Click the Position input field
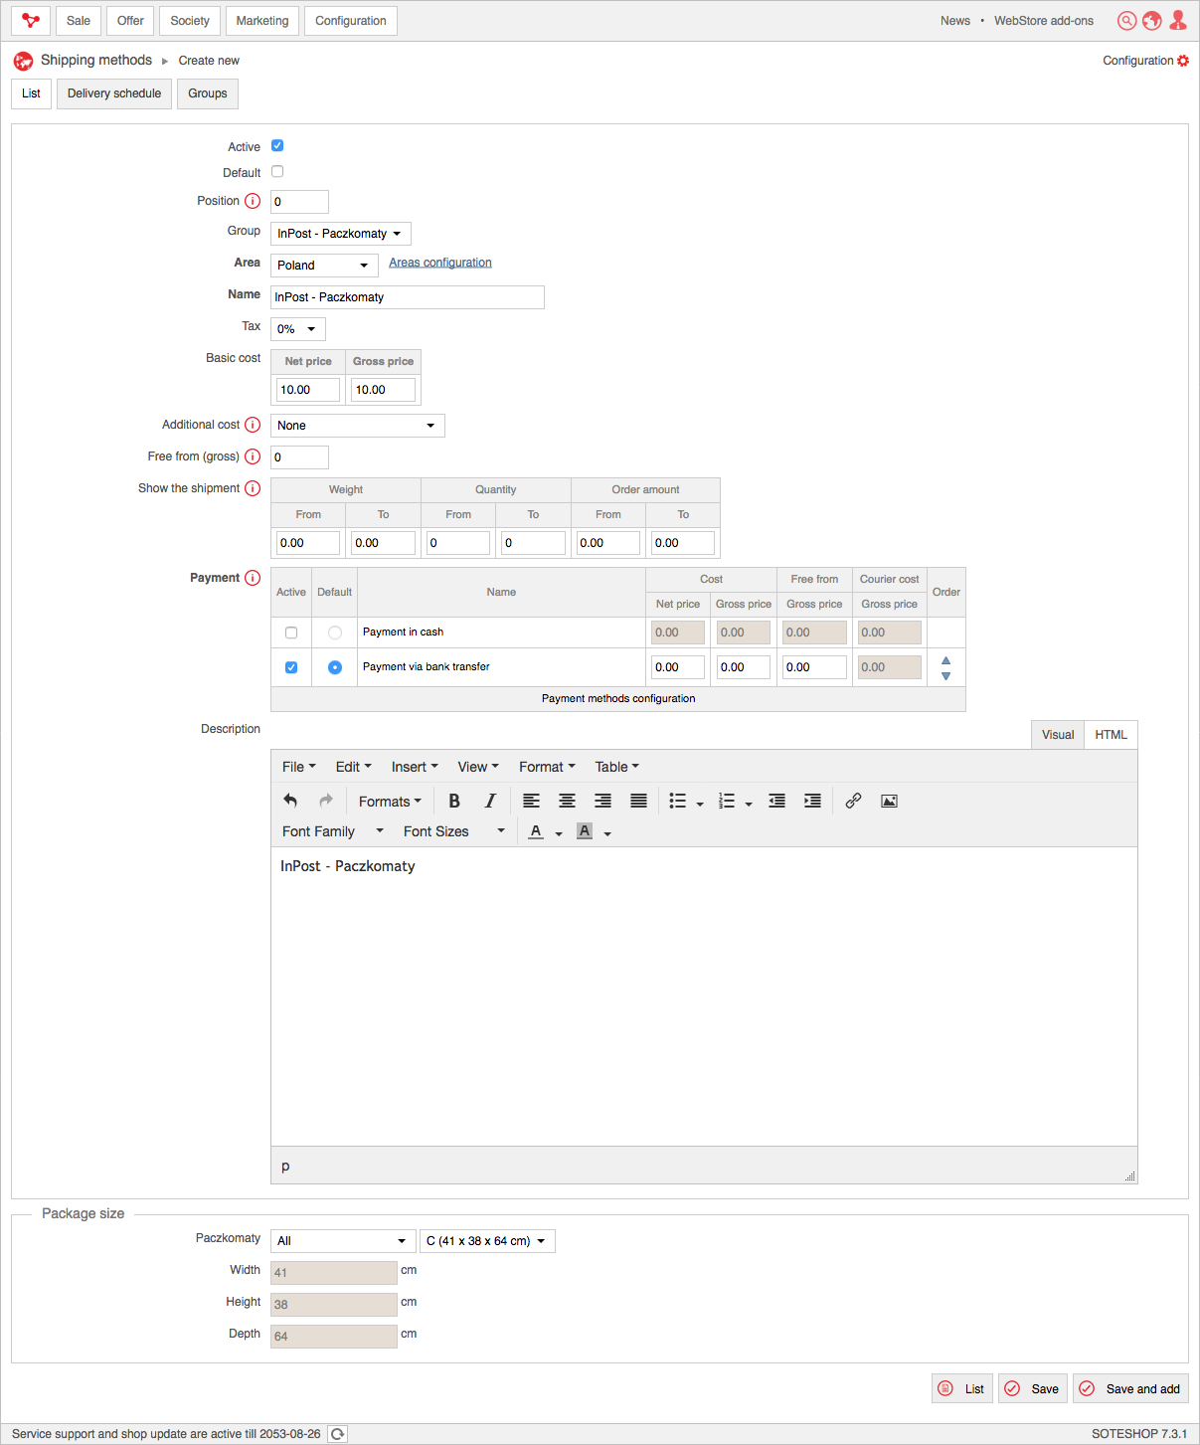 (299, 202)
